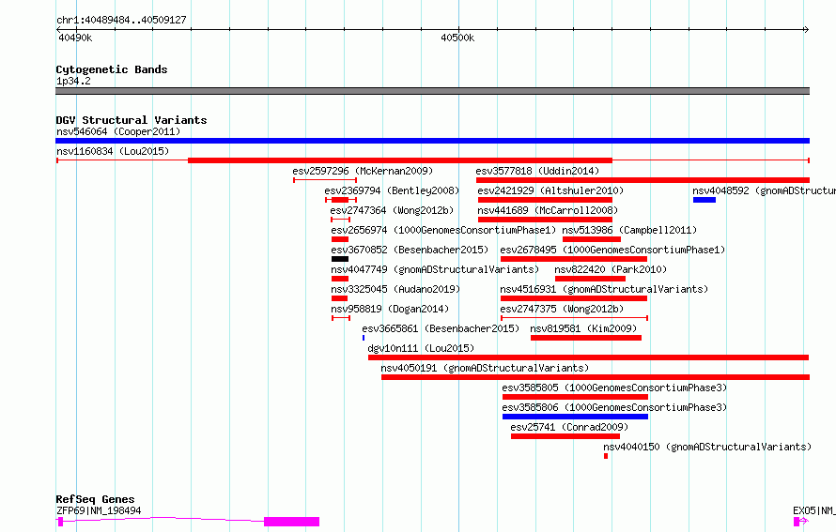Click the tiny blue esv3665861 marker
836x532 pixels.
click(x=364, y=338)
